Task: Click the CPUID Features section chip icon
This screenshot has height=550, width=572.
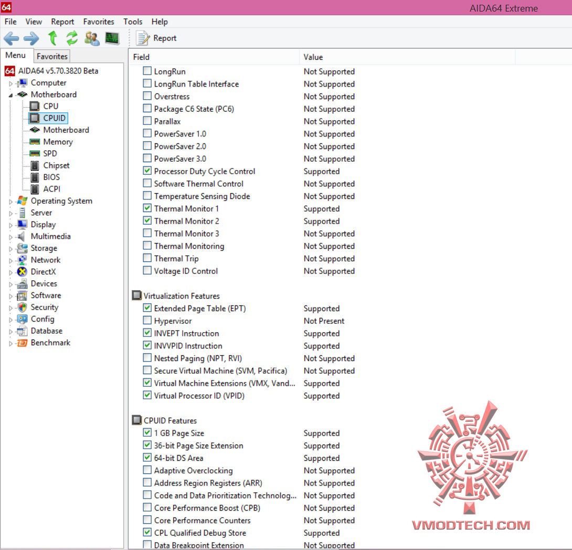Action: (x=136, y=420)
